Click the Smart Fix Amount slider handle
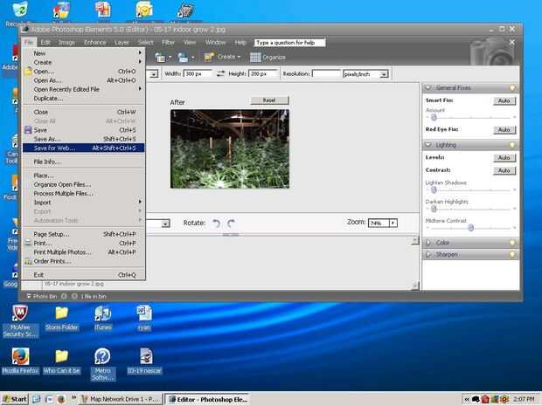 tap(434, 118)
